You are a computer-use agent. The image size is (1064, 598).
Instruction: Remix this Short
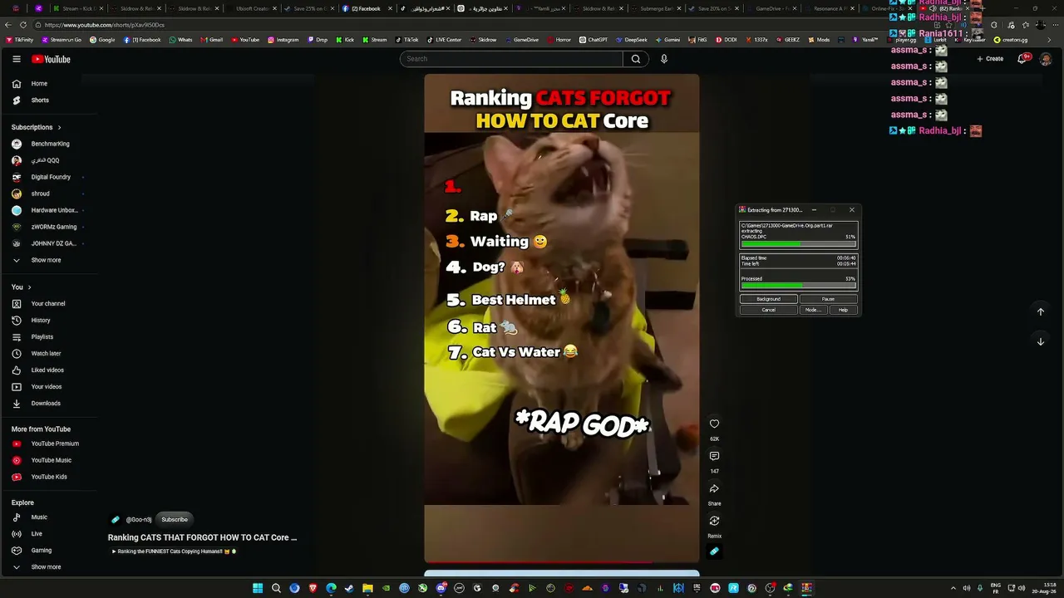click(714, 521)
